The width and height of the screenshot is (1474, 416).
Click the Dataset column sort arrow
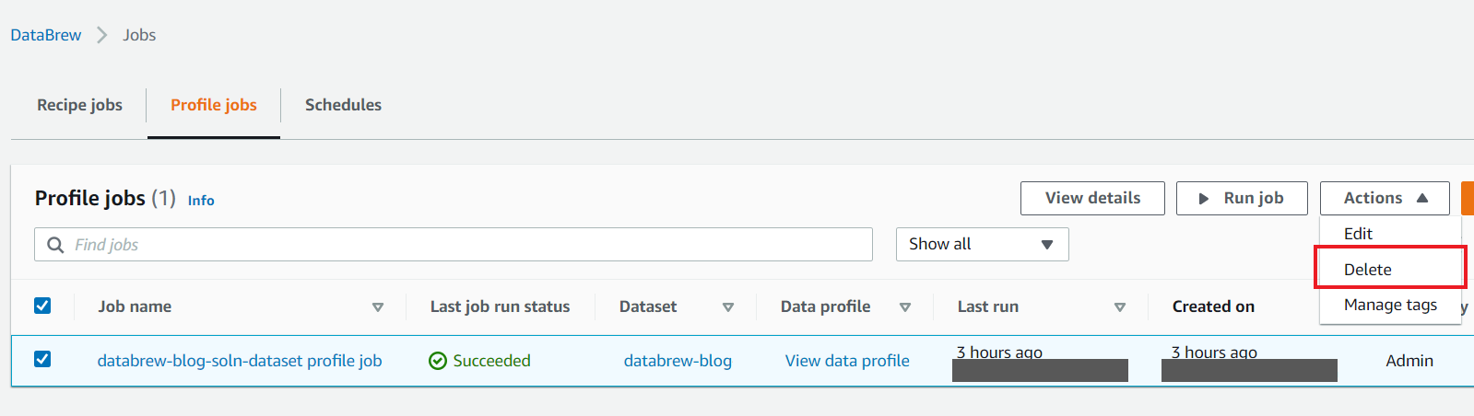(x=728, y=307)
